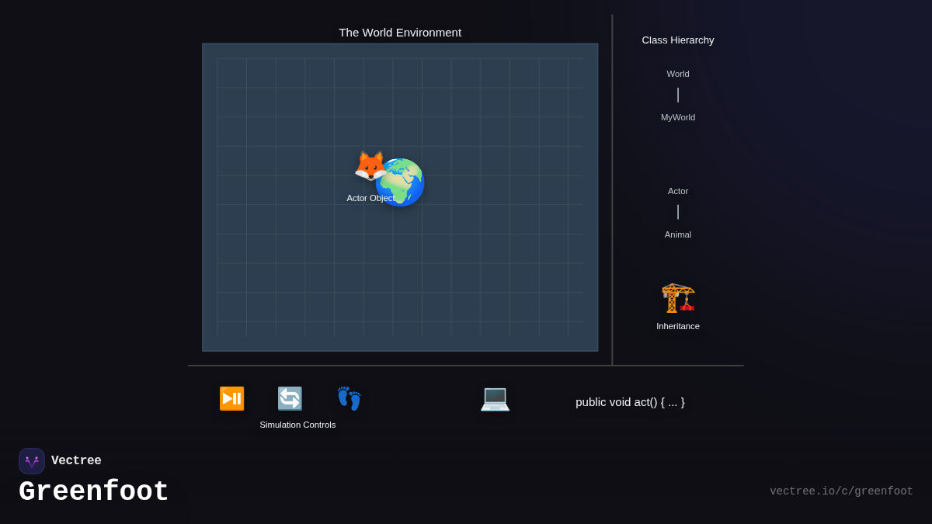
Task: Click the Simulation Controls label
Action: 297,425
